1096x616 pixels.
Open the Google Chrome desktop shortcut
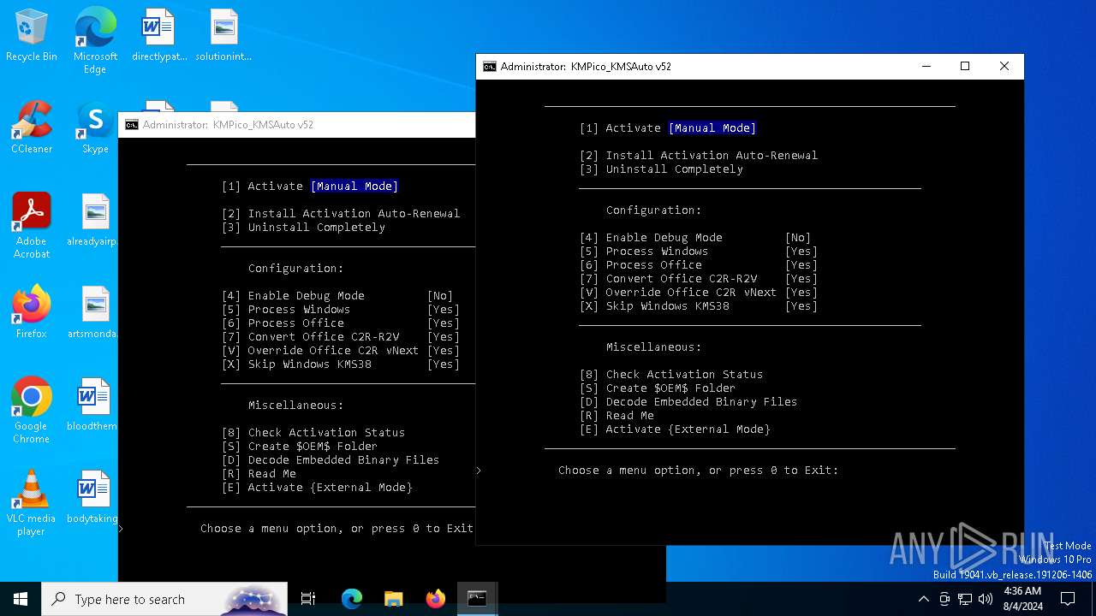(x=32, y=411)
